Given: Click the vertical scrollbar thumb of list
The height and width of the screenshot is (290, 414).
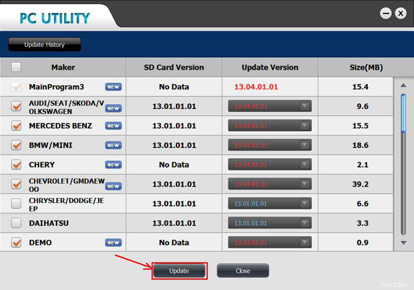Looking at the screenshot, I should coord(404,113).
